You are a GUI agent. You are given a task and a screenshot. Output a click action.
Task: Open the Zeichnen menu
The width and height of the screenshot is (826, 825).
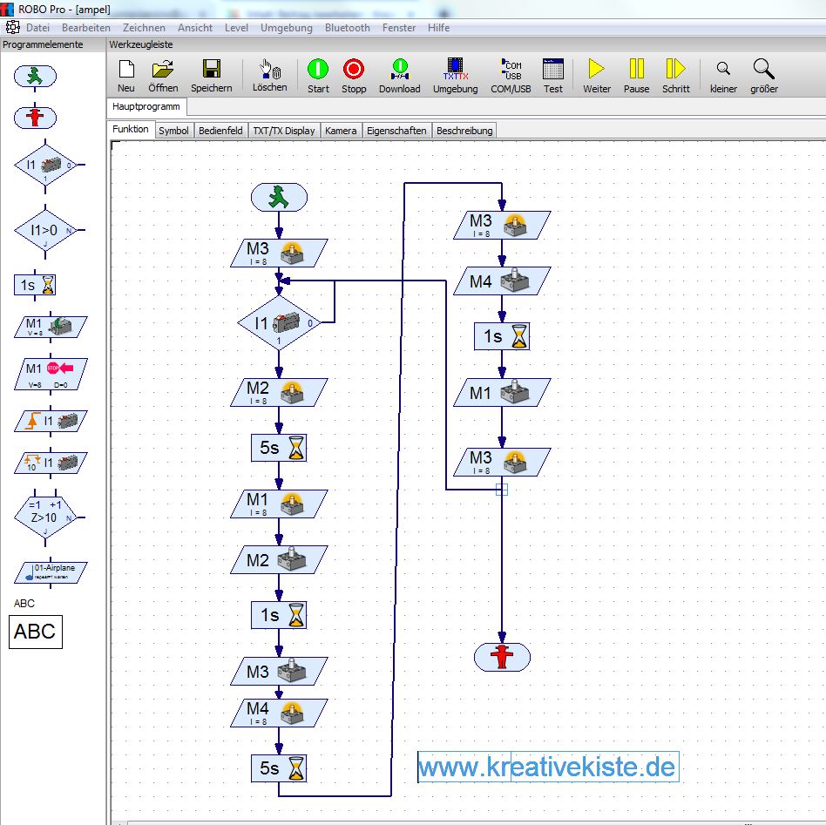[x=144, y=28]
